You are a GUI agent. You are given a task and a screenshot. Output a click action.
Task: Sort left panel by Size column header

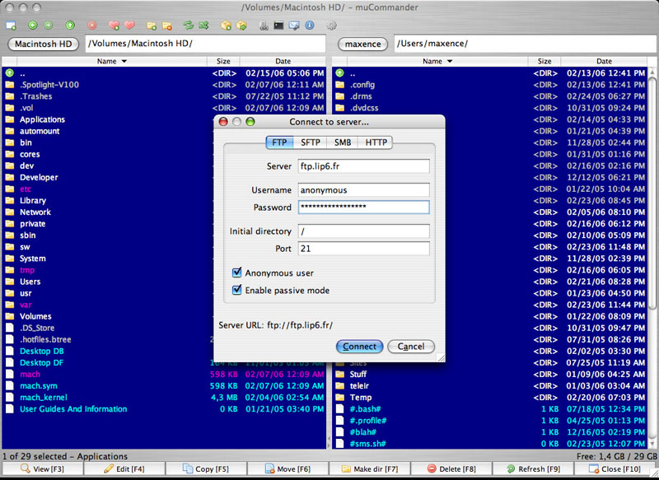[x=223, y=61]
